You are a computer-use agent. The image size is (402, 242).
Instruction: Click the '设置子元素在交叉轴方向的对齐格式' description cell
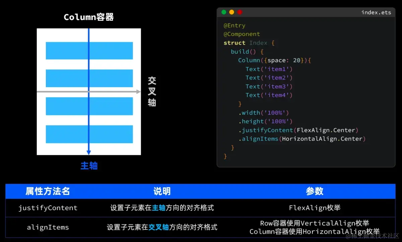coord(162,227)
